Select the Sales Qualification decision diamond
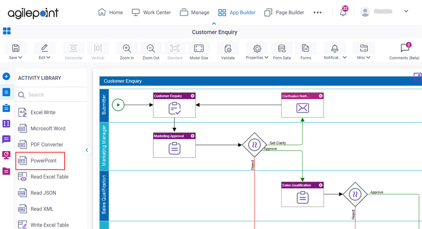The height and width of the screenshot is (229, 422). tap(355, 194)
